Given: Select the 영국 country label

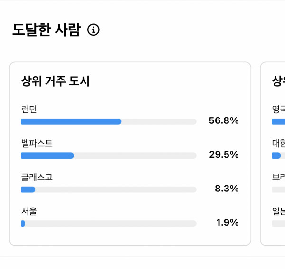Looking at the screenshot, I should tap(279, 110).
